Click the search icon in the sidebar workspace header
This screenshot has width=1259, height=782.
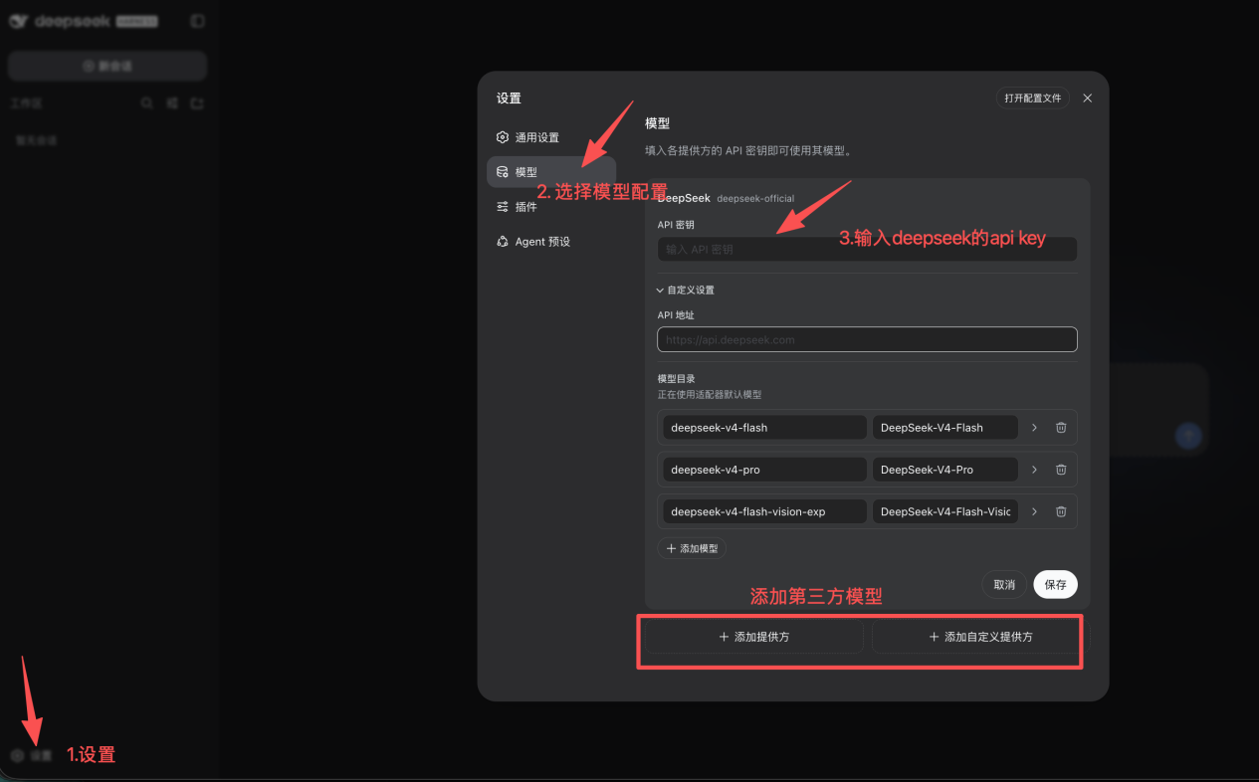(146, 103)
